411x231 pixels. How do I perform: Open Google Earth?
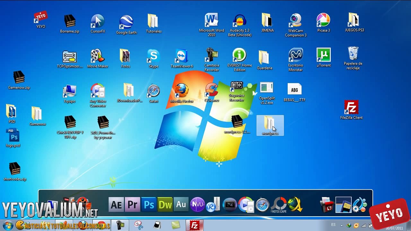tap(126, 24)
